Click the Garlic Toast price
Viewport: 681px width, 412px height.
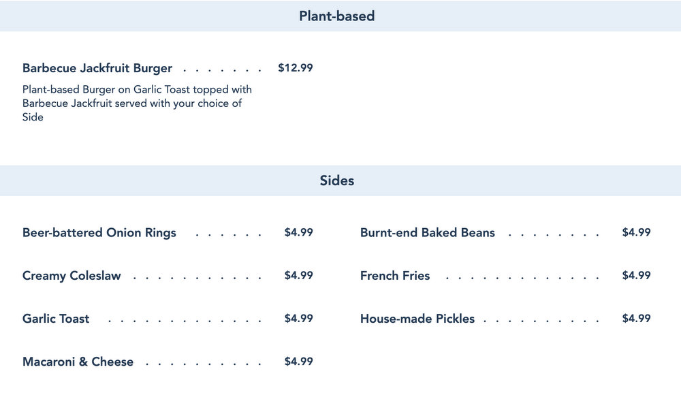click(298, 318)
